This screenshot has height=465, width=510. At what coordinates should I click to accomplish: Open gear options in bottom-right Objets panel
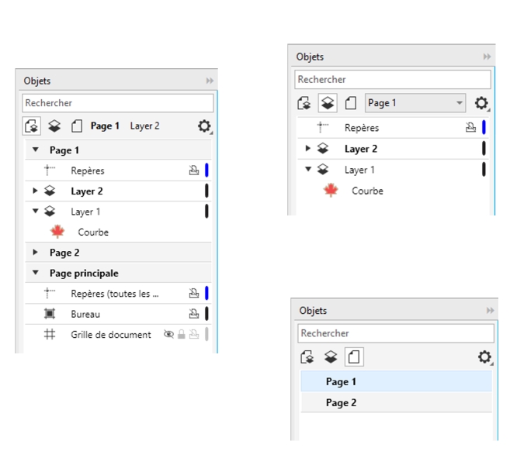[484, 357]
